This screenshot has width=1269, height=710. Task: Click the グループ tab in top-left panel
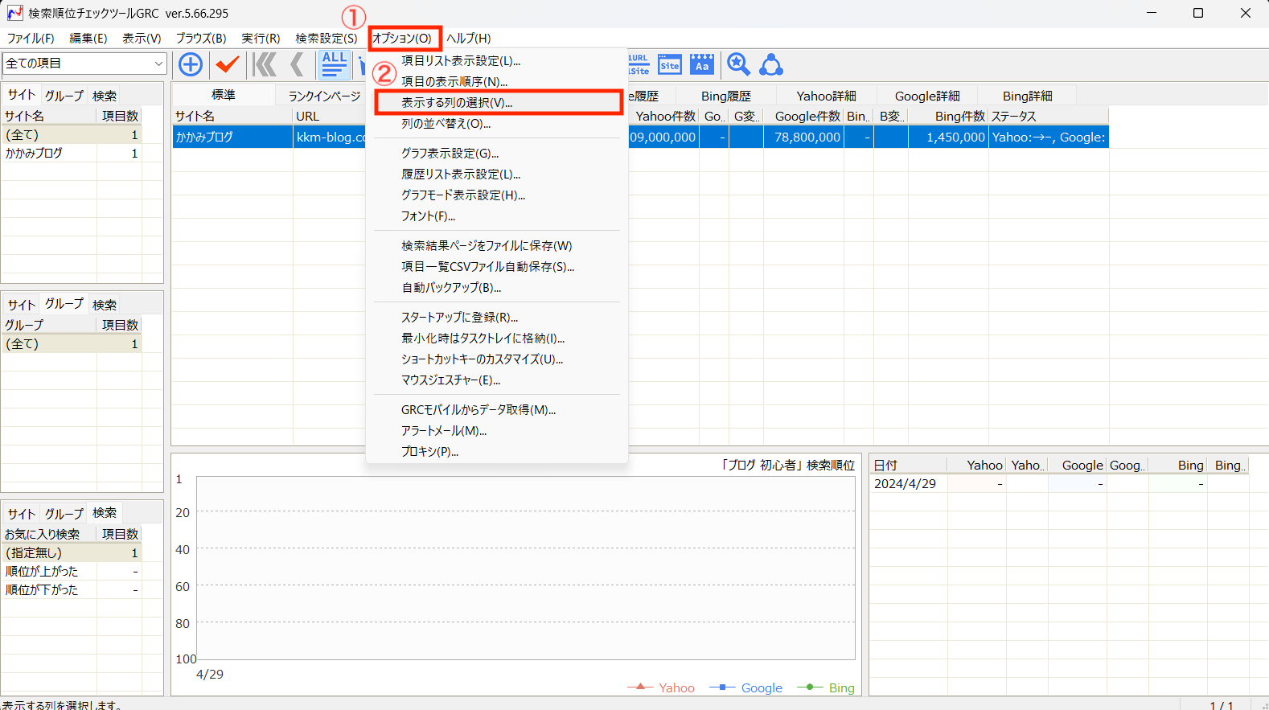tap(64, 96)
